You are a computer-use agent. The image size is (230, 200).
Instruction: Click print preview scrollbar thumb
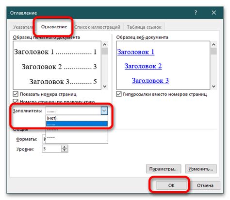pyautogui.click(x=105, y=51)
